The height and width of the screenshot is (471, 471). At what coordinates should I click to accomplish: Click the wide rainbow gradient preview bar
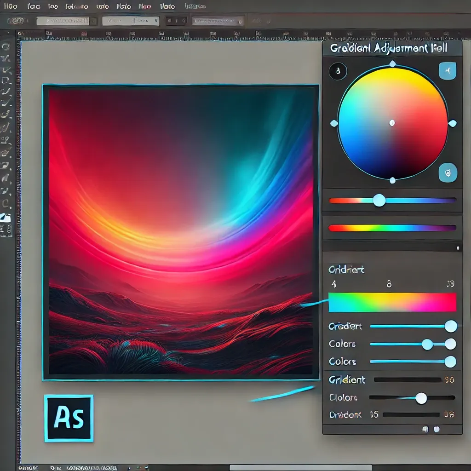[392, 302]
